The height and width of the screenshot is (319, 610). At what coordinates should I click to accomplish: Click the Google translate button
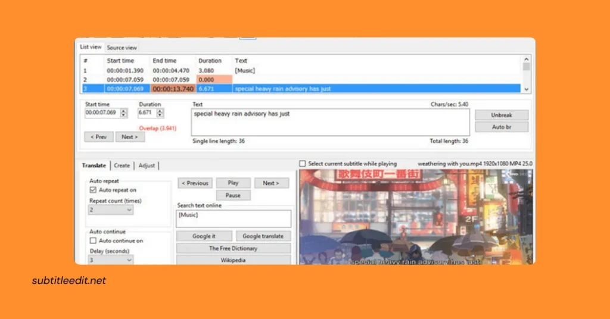(263, 236)
